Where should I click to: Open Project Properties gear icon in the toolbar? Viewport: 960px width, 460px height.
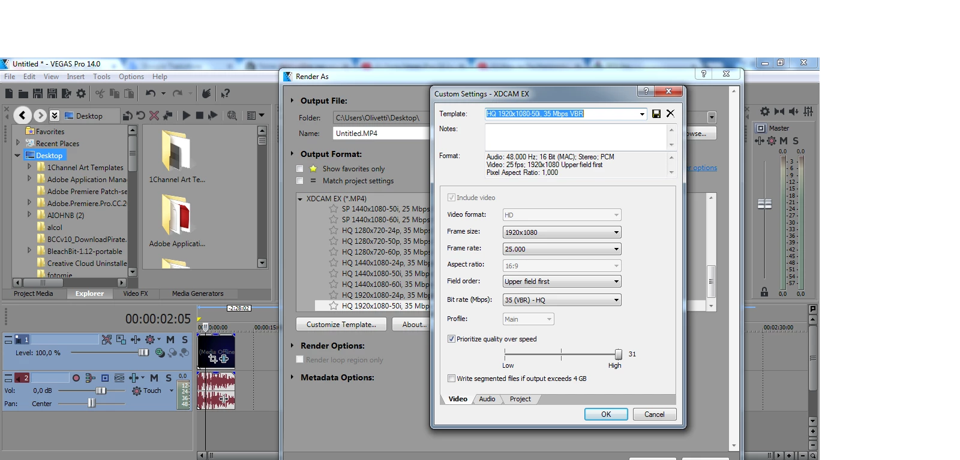[x=81, y=93]
